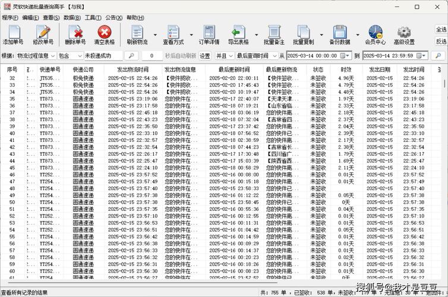448x297 pixels.
Task: Sort by the 快递公司 column header
Action: click(x=83, y=69)
